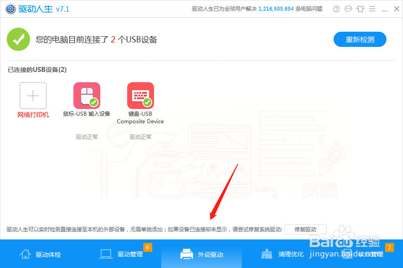This screenshot has height=268, width=403.
Task: Close the 驱动人生 window
Action: click(397, 9)
